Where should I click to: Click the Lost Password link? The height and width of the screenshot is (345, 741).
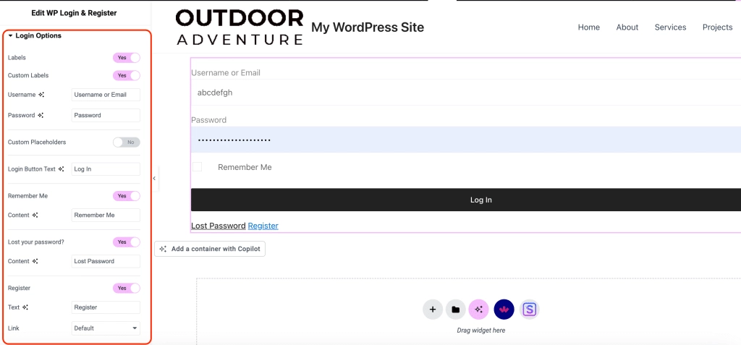coord(218,226)
